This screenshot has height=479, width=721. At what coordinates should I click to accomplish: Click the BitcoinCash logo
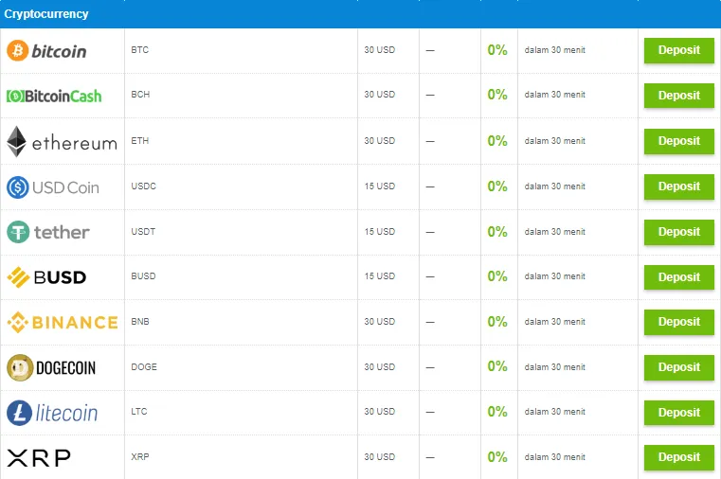click(x=54, y=96)
